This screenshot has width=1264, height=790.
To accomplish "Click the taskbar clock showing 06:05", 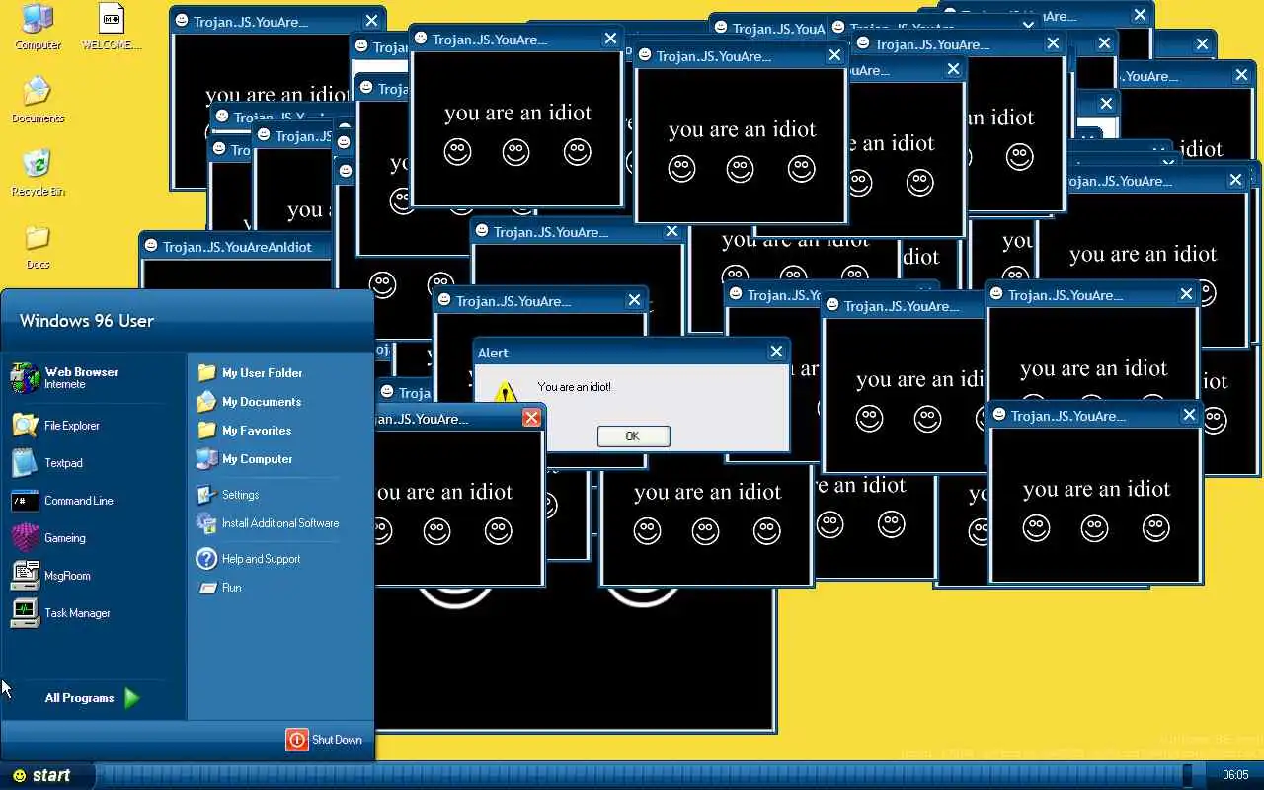I will tap(1235, 775).
